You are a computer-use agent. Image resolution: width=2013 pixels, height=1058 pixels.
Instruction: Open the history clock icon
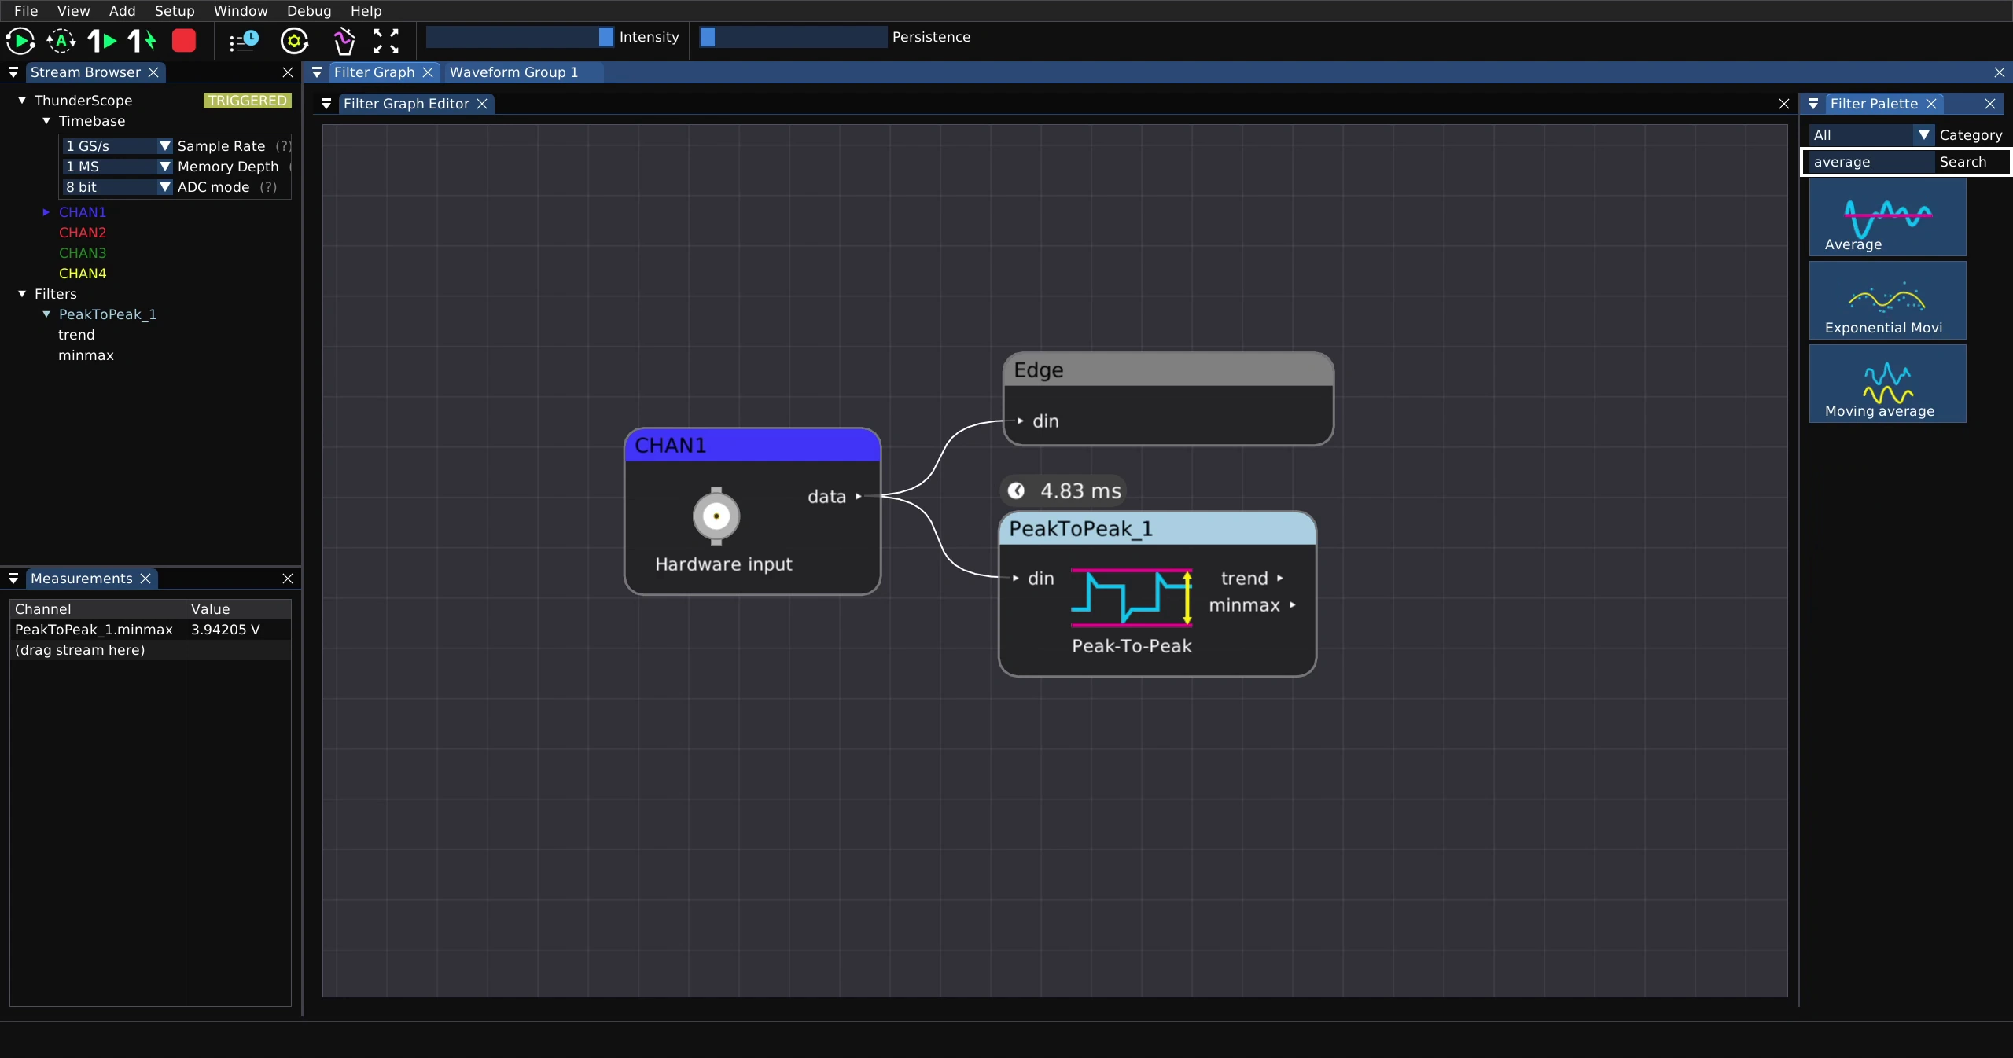pos(244,41)
